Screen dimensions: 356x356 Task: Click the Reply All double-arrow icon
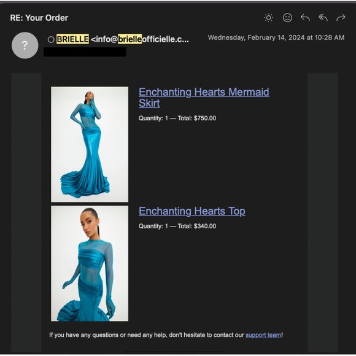(323, 17)
